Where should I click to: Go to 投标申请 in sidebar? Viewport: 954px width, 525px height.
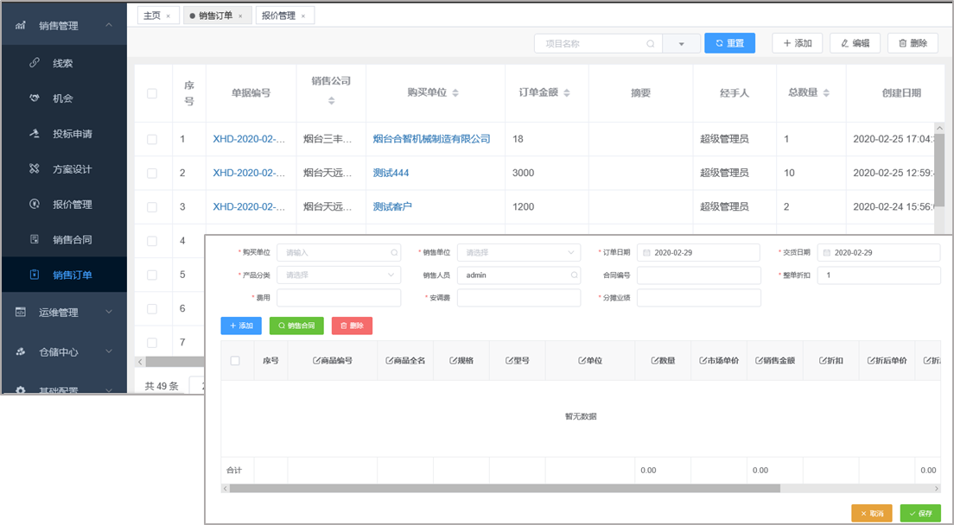[x=72, y=134]
